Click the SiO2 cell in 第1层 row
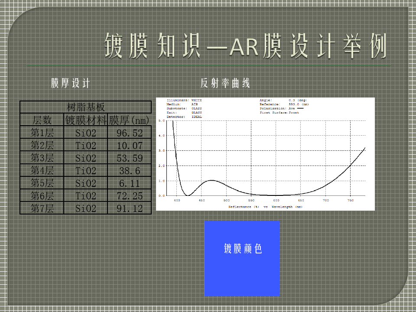Image resolution: width=416 pixels, height=312 pixels. (x=86, y=133)
